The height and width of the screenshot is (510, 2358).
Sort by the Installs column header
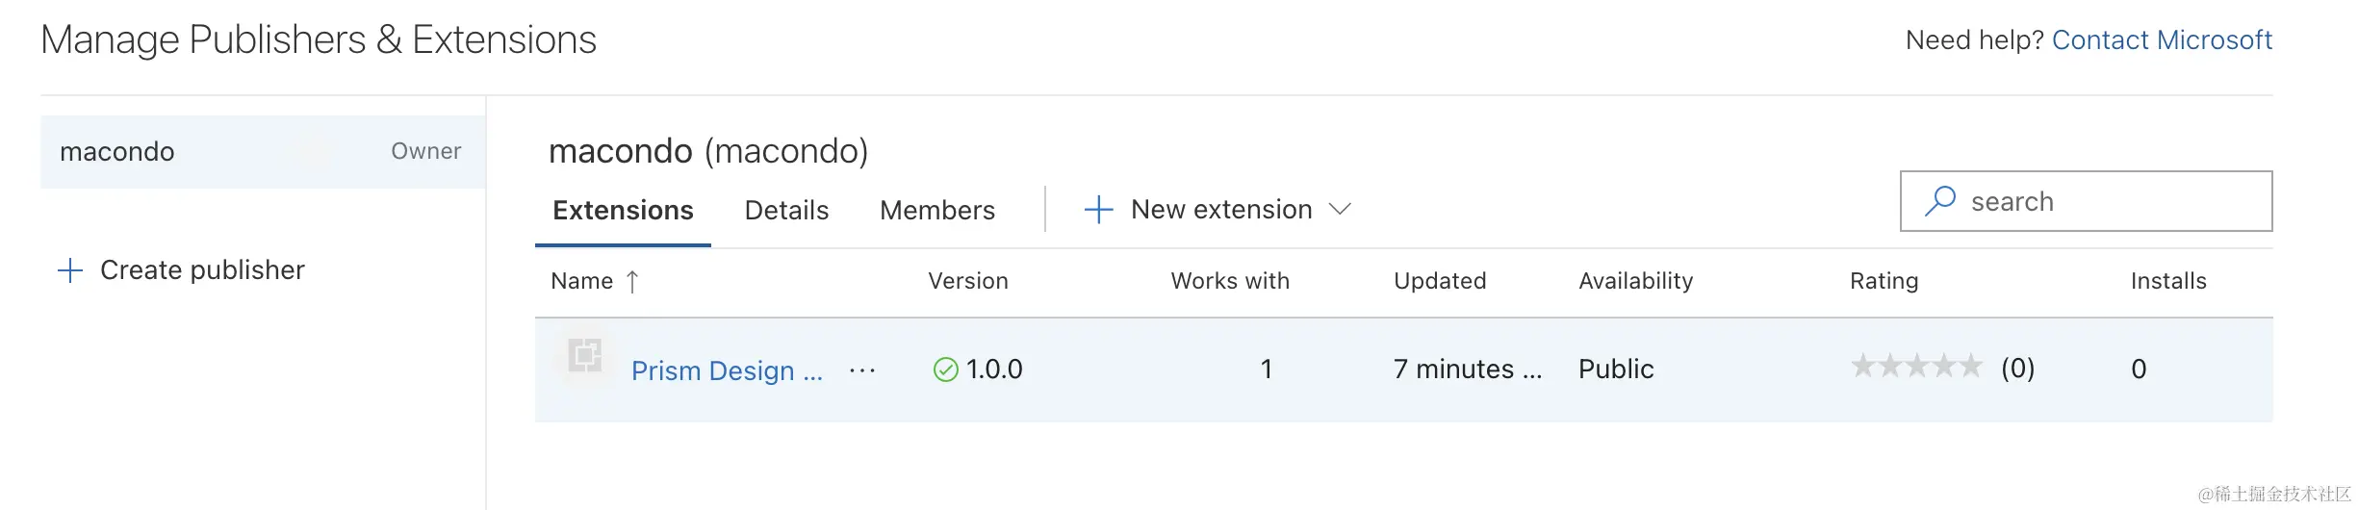(2168, 281)
